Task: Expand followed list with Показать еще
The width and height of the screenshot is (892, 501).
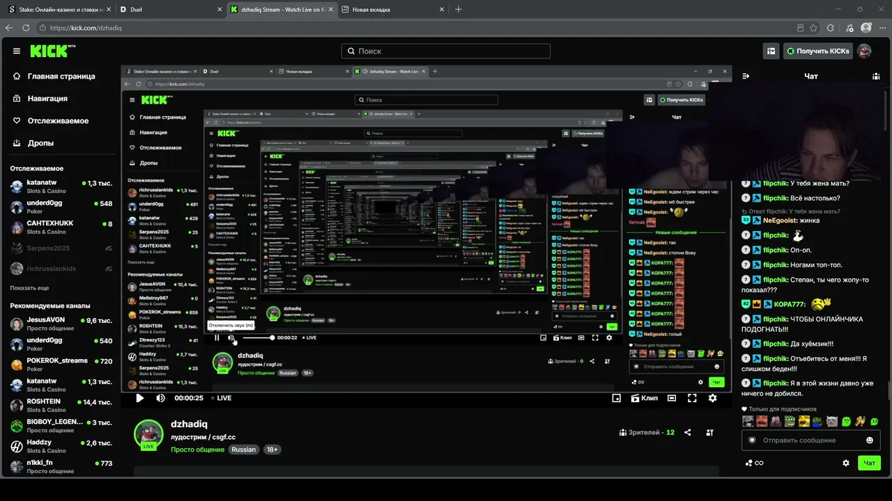Action: tap(29, 288)
